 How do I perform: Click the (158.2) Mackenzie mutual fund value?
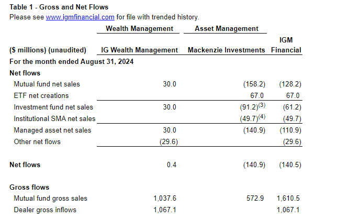point(254,84)
